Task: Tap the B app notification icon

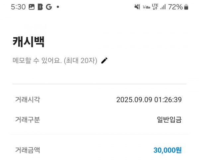Action: point(40,7)
